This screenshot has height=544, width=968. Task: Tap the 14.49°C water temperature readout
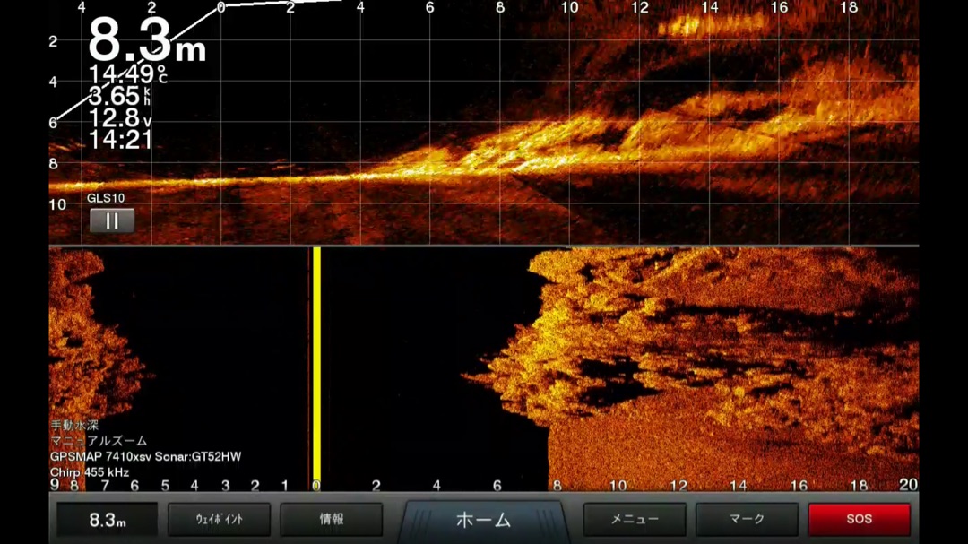(127, 74)
